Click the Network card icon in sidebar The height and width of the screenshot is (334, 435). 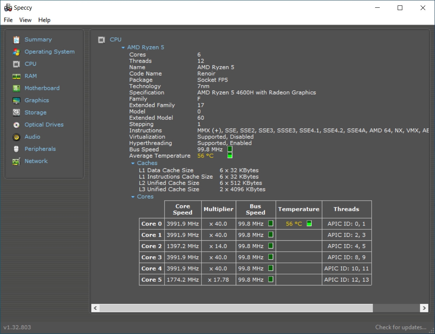(x=16, y=161)
